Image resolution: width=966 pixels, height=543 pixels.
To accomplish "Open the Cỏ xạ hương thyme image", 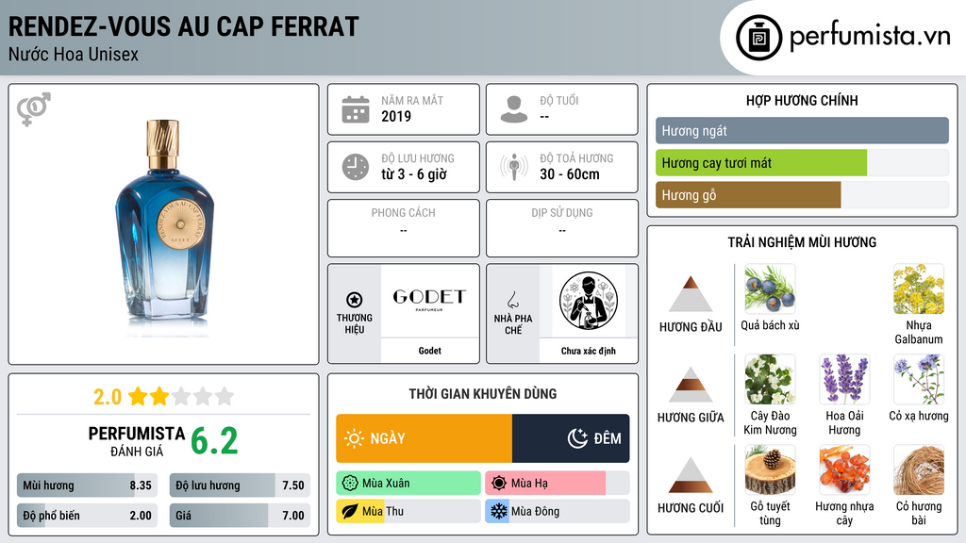I will pos(919,380).
